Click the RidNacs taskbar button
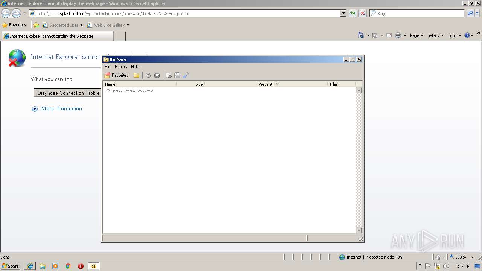The image size is (482, 271). tap(93, 266)
